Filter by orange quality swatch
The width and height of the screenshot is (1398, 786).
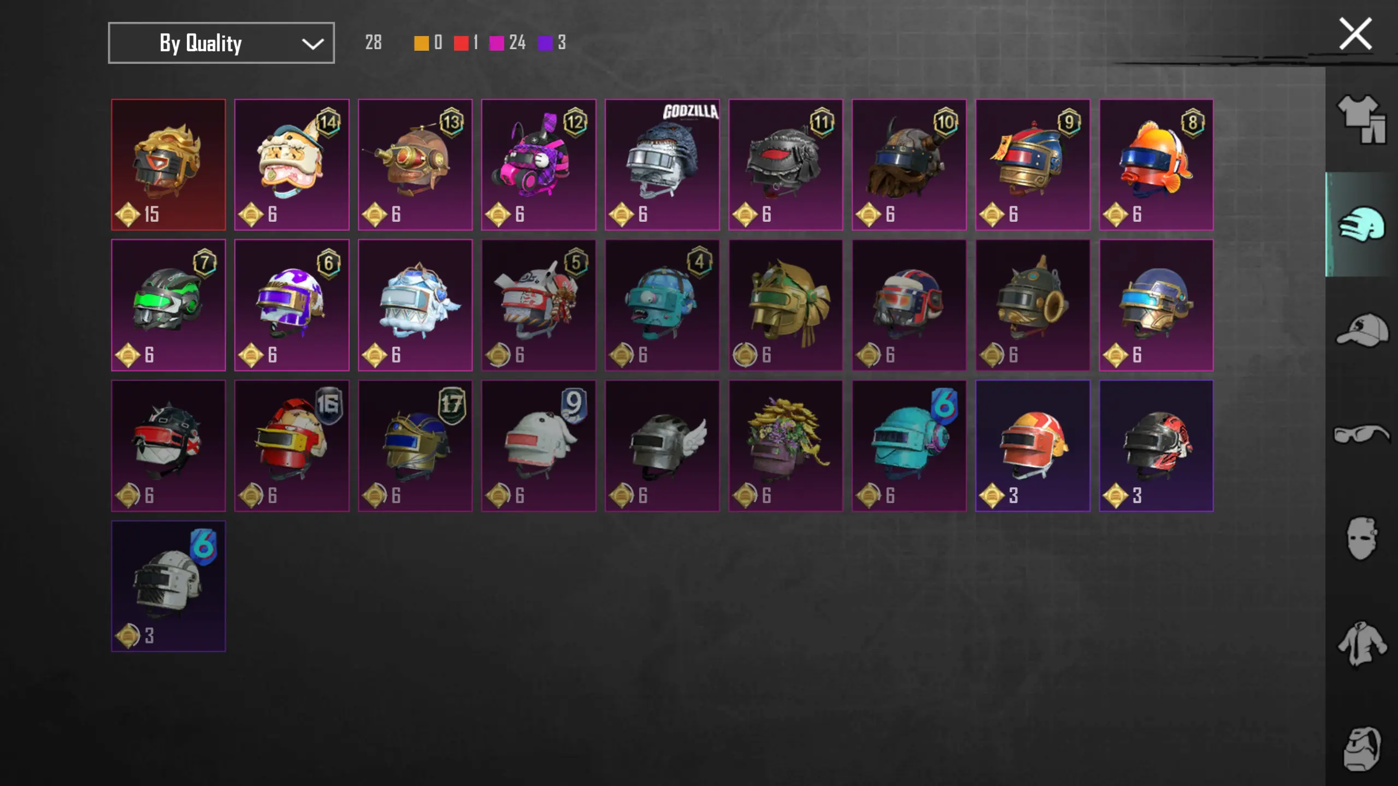[421, 43]
